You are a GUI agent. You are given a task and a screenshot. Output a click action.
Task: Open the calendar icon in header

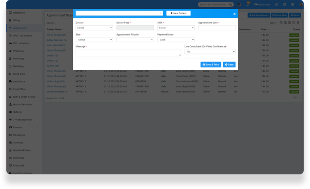click(x=285, y=4)
